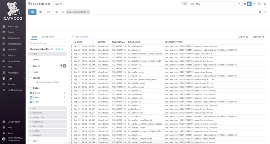
Task: Go to Events in sidebar
Action: point(11,32)
